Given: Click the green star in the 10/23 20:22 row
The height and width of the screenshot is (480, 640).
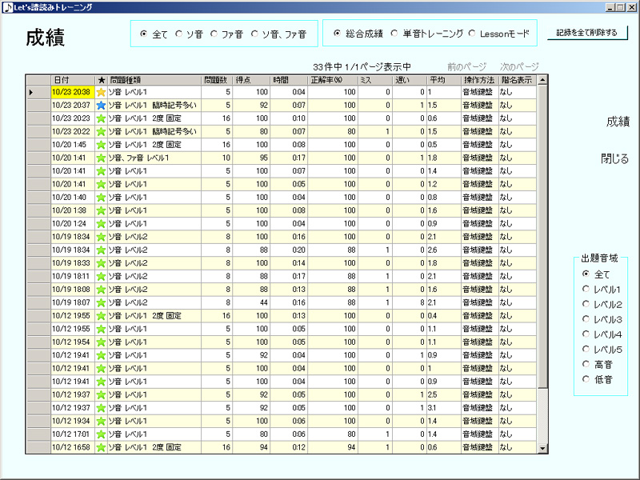Looking at the screenshot, I should click(101, 132).
